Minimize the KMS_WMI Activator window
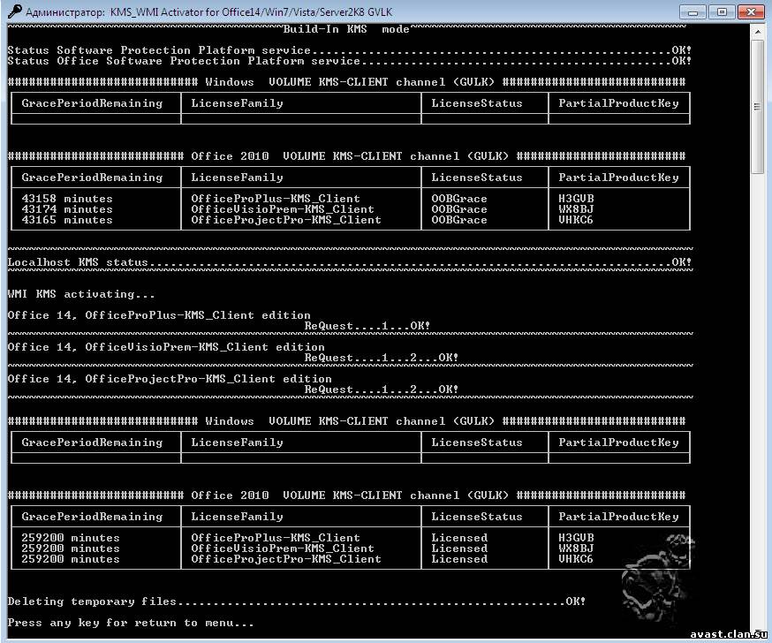 point(693,11)
